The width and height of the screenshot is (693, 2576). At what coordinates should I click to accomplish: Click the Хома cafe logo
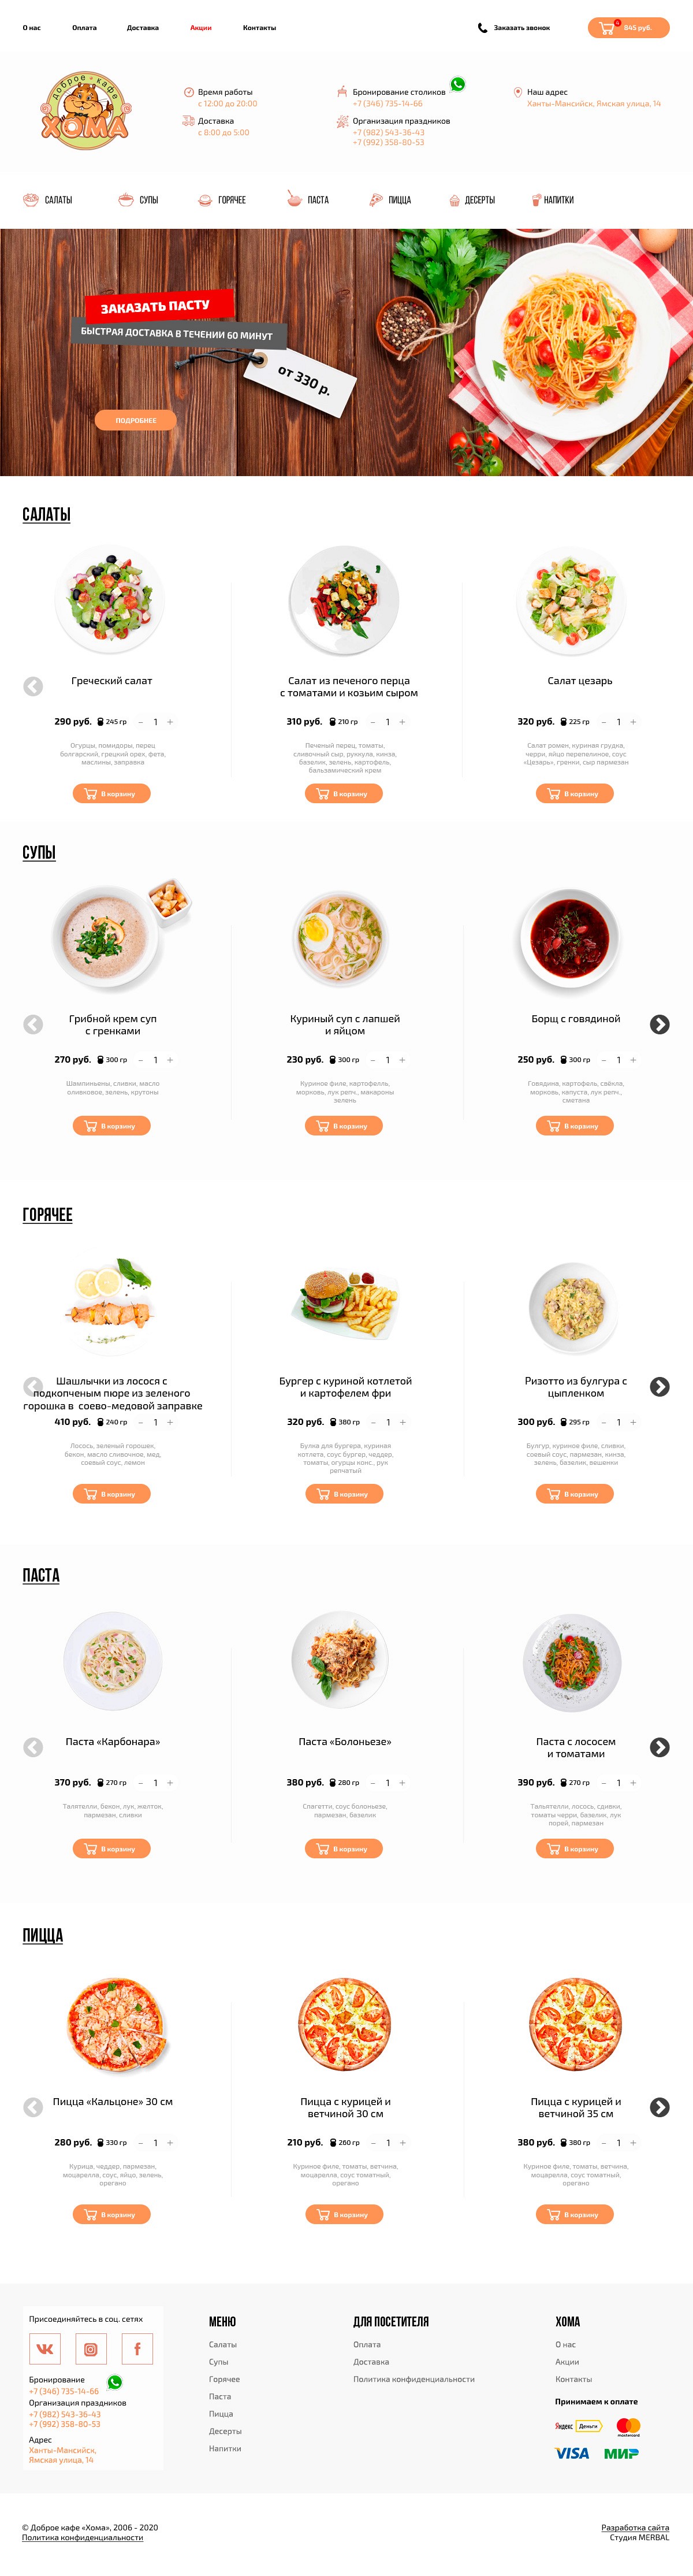[86, 111]
